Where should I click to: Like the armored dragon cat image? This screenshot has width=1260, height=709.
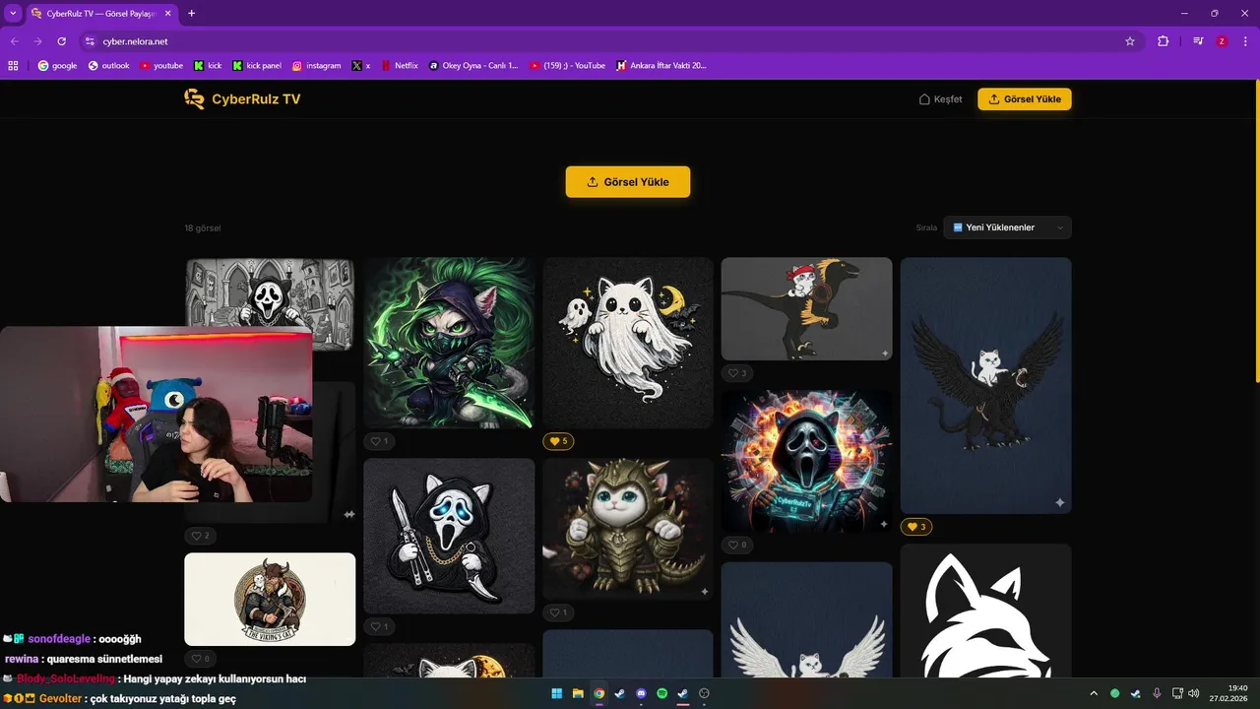pos(558,612)
